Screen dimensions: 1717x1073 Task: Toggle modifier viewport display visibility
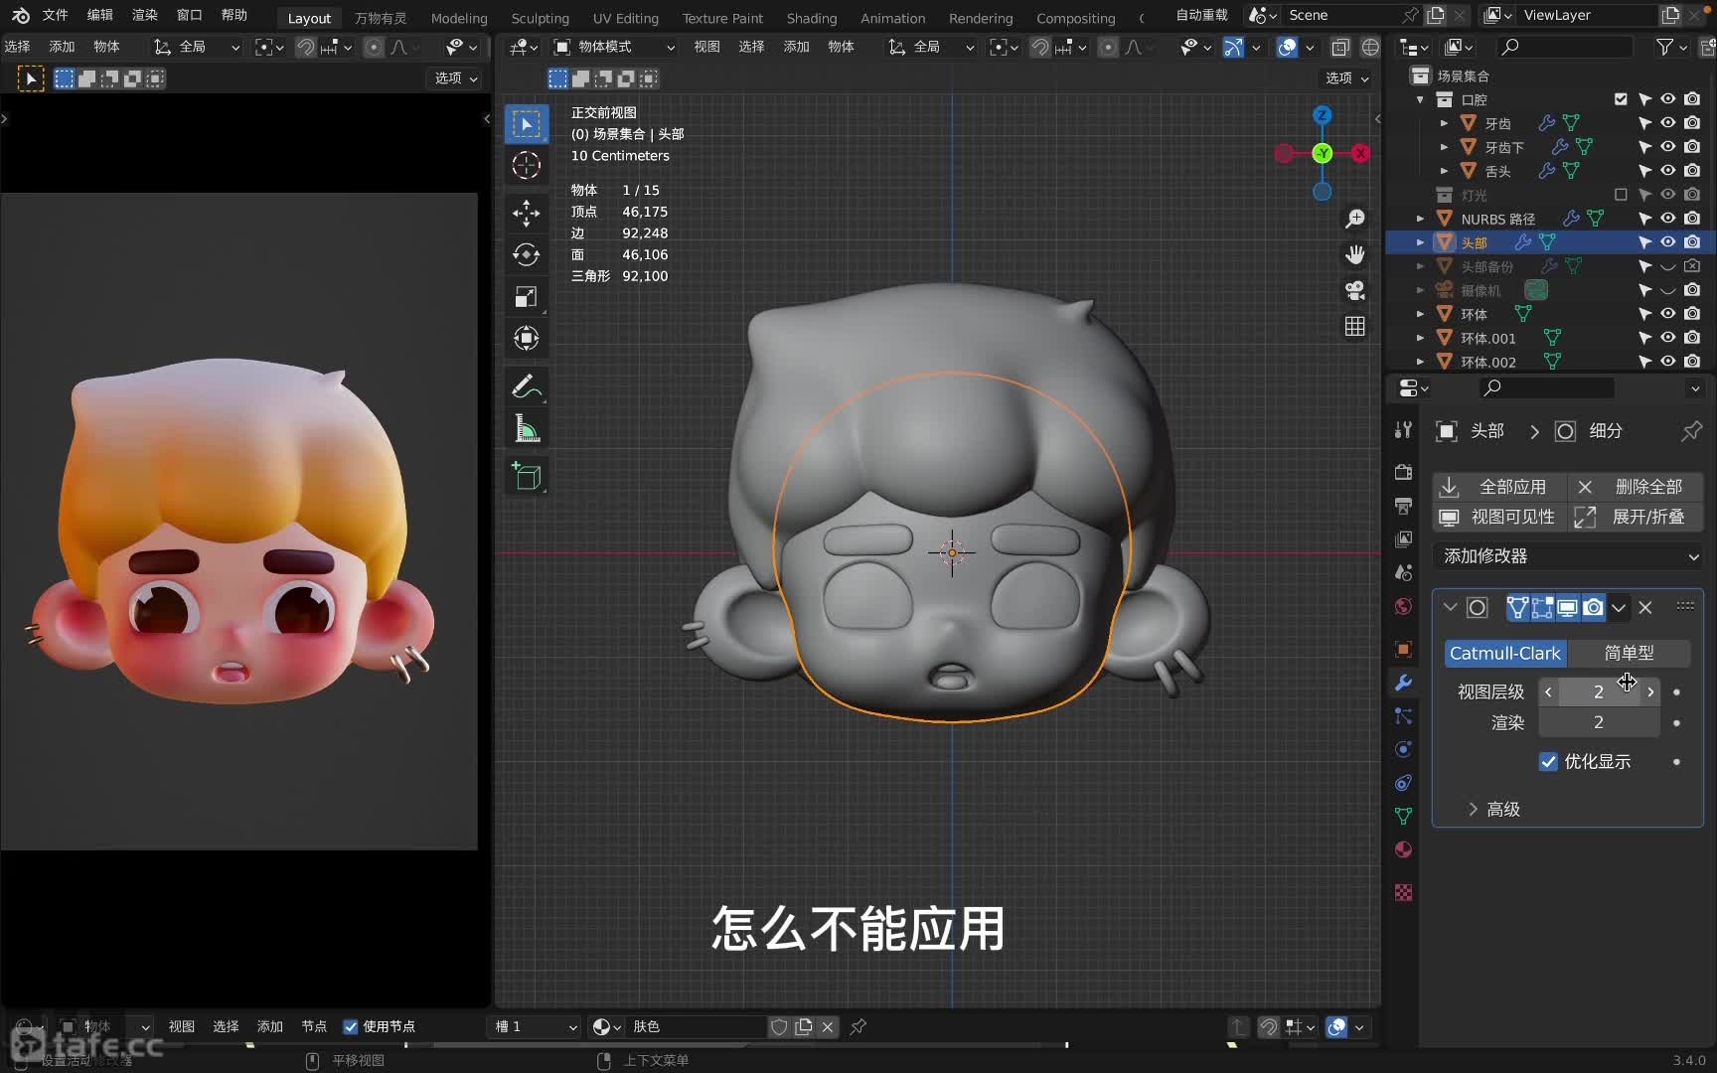(1568, 607)
